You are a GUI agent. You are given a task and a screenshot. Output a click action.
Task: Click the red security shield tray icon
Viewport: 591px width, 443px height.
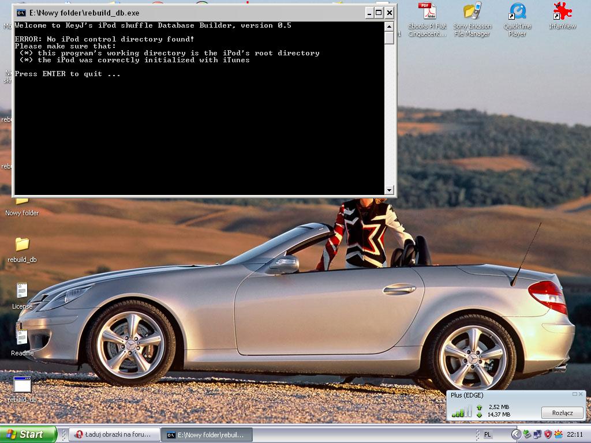pyautogui.click(x=548, y=435)
